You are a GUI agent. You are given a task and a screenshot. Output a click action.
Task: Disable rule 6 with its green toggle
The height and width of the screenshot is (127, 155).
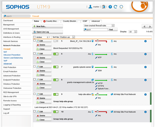(x=56, y=54)
